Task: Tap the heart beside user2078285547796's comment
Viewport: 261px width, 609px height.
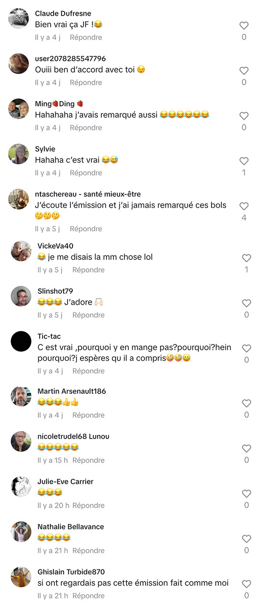Action: click(x=244, y=71)
